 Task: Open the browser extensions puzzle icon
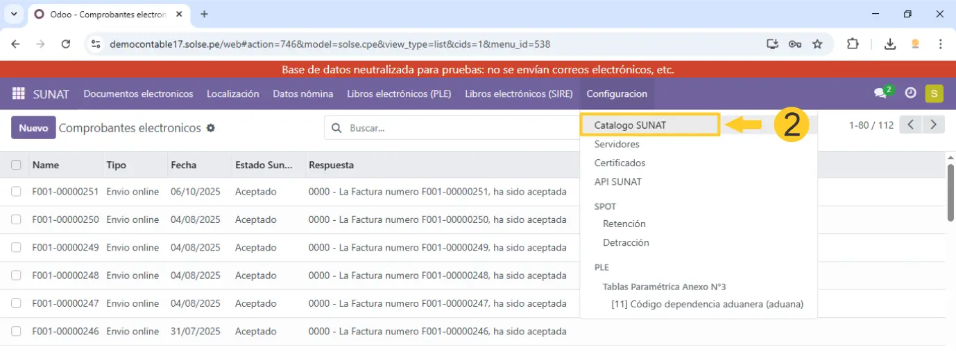pyautogui.click(x=853, y=44)
